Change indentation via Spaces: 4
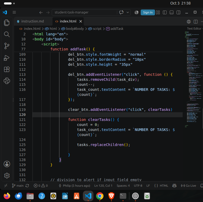Screen dimensions: 203x202 123,186
